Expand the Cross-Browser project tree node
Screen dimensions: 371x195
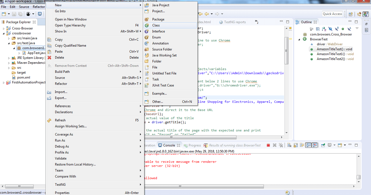(x=4, y=28)
